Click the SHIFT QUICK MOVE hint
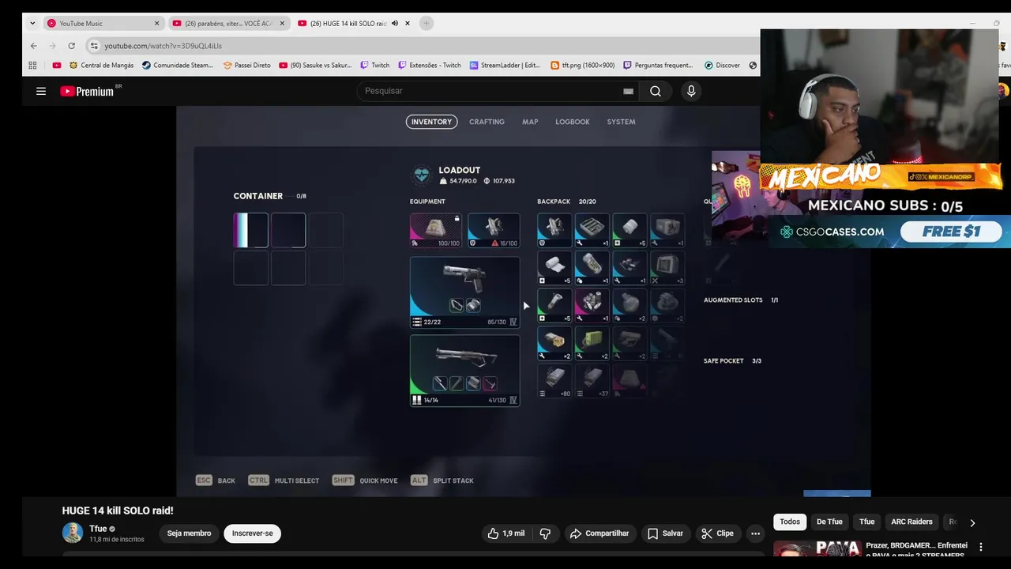Viewport: 1011px width, 569px height. 365,480
